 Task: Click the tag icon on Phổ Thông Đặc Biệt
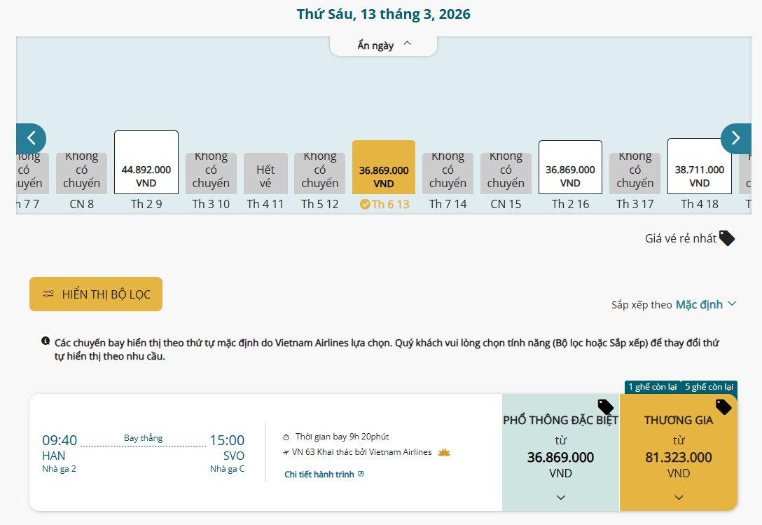click(x=605, y=407)
